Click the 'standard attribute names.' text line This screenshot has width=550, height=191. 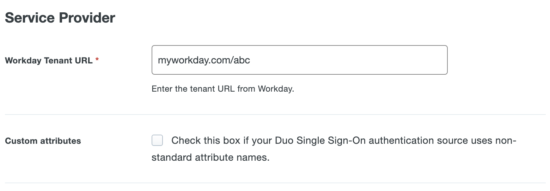[210, 157]
